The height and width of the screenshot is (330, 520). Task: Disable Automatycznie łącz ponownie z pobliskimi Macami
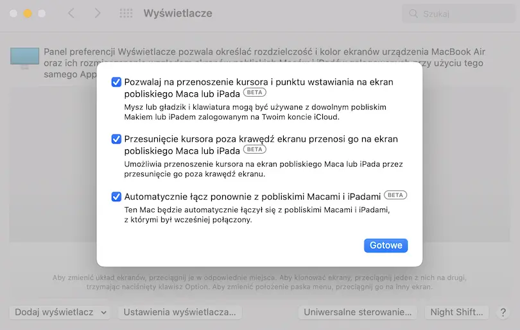point(116,196)
